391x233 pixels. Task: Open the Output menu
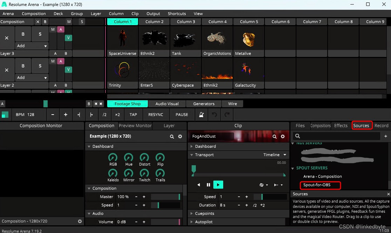pyautogui.click(x=153, y=14)
